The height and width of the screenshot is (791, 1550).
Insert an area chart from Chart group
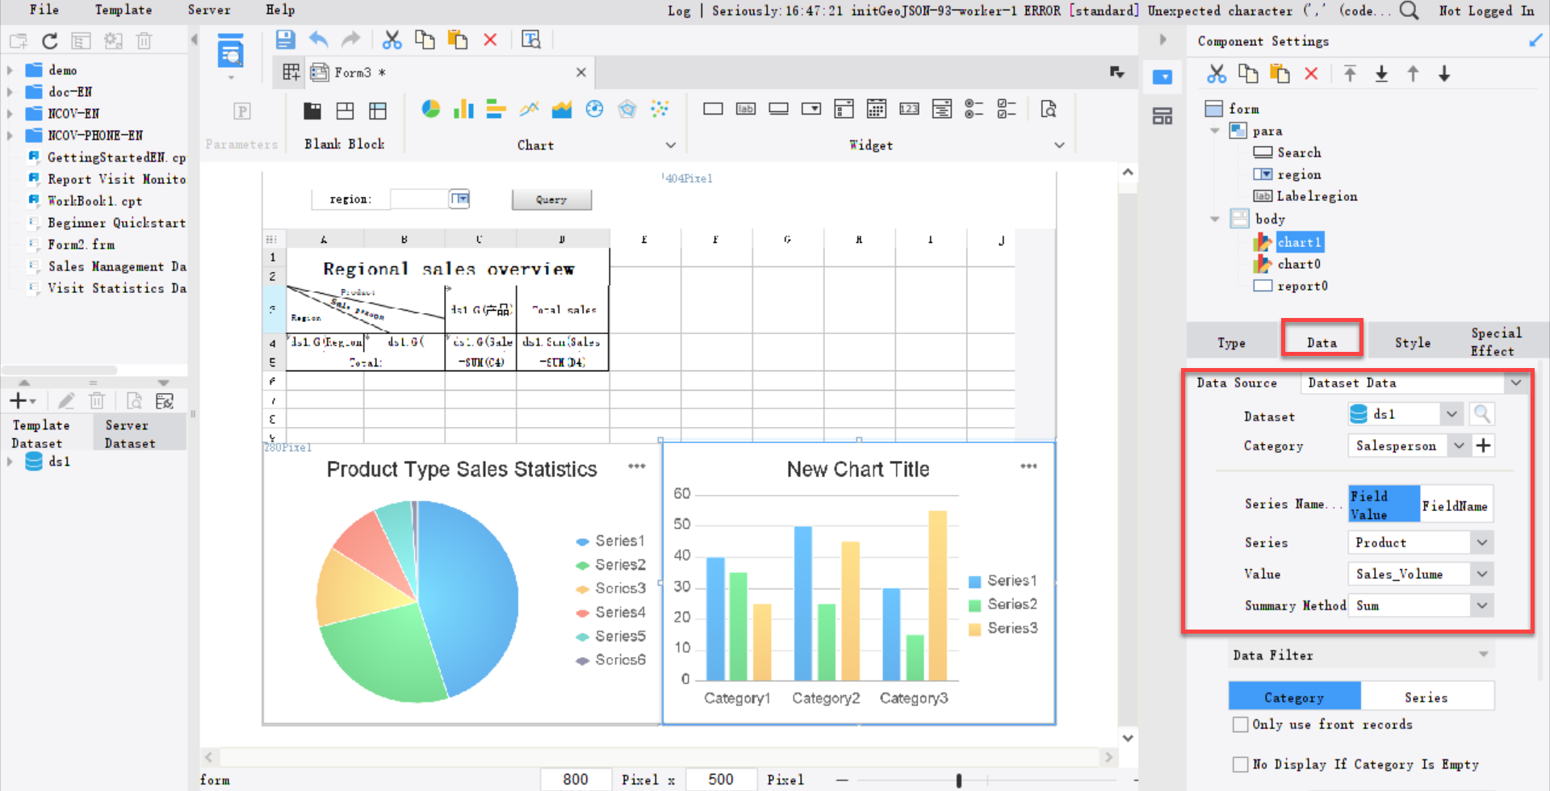(562, 109)
